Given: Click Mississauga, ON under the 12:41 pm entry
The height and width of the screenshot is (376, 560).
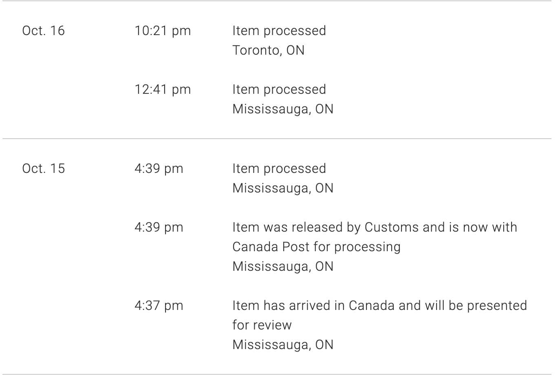Looking at the screenshot, I should [283, 109].
